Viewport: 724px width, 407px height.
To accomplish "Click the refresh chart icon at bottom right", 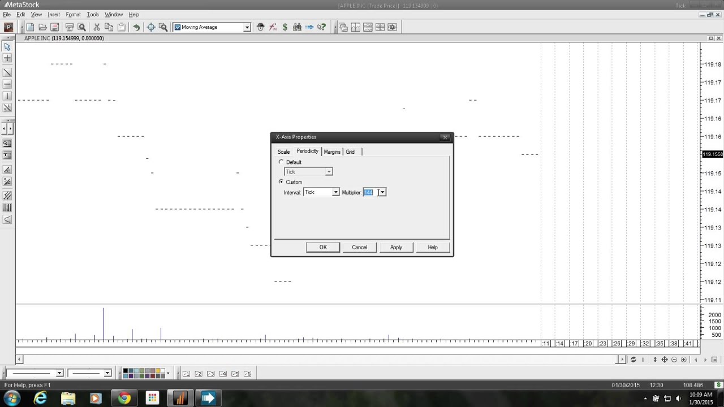I will point(633,360).
